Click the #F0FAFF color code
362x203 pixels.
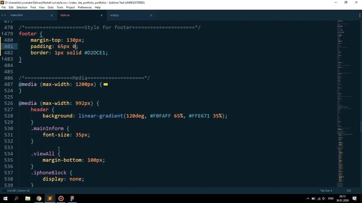(x=161, y=116)
